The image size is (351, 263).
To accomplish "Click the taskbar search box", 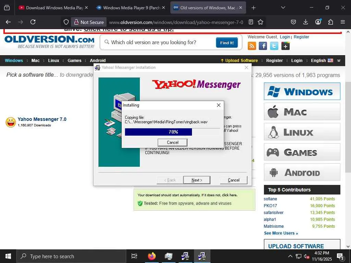I will (71, 256).
